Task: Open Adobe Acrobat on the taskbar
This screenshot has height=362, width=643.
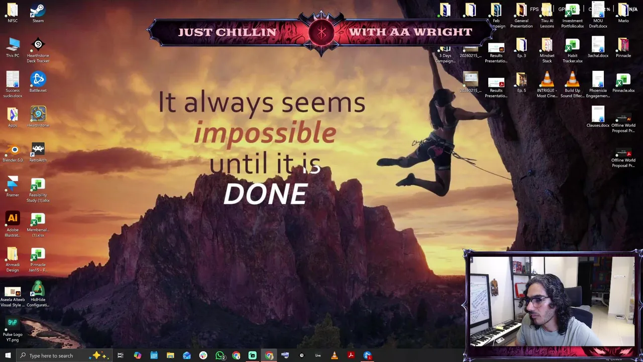Action: click(x=351, y=355)
